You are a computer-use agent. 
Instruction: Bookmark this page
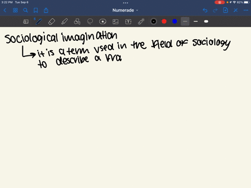pos(36,10)
